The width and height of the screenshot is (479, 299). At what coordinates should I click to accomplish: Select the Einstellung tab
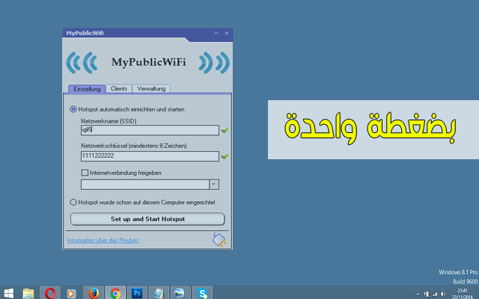[x=87, y=89]
